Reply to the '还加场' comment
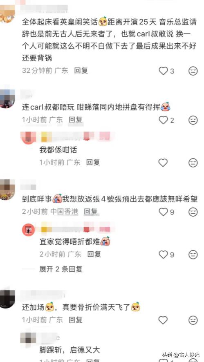This screenshot has height=362, width=204. pos(76,320)
